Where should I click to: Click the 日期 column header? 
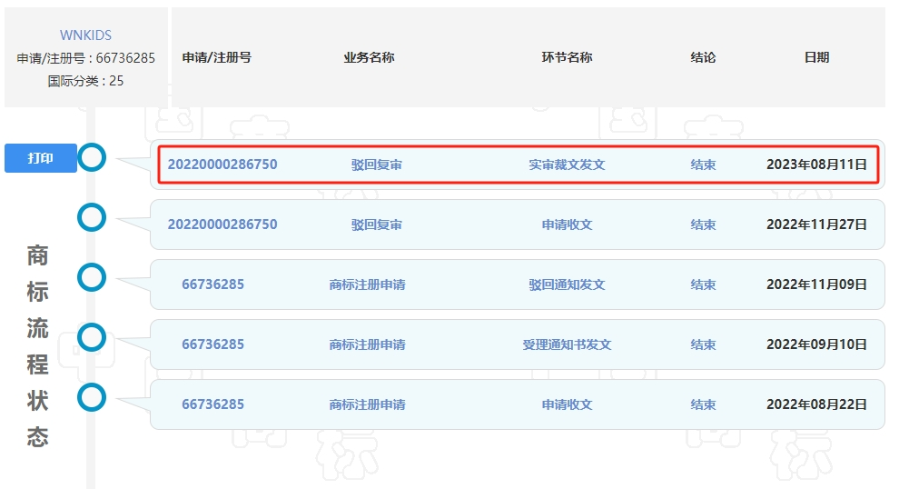pyautogui.click(x=816, y=57)
